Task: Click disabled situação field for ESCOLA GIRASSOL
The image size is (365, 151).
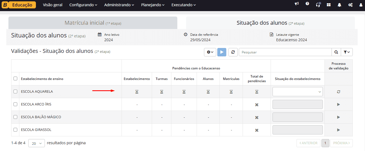Action: [298, 130]
